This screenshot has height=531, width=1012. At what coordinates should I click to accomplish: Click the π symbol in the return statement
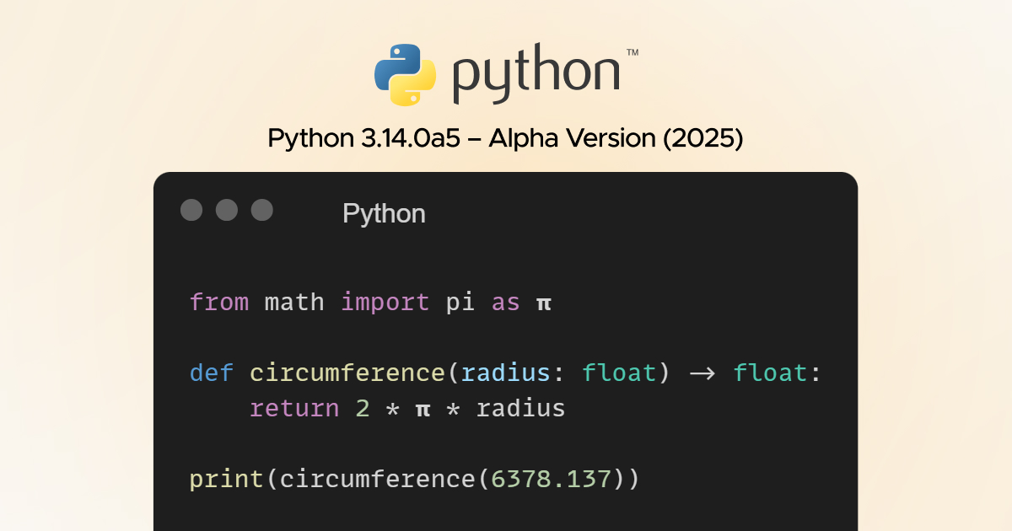(423, 410)
